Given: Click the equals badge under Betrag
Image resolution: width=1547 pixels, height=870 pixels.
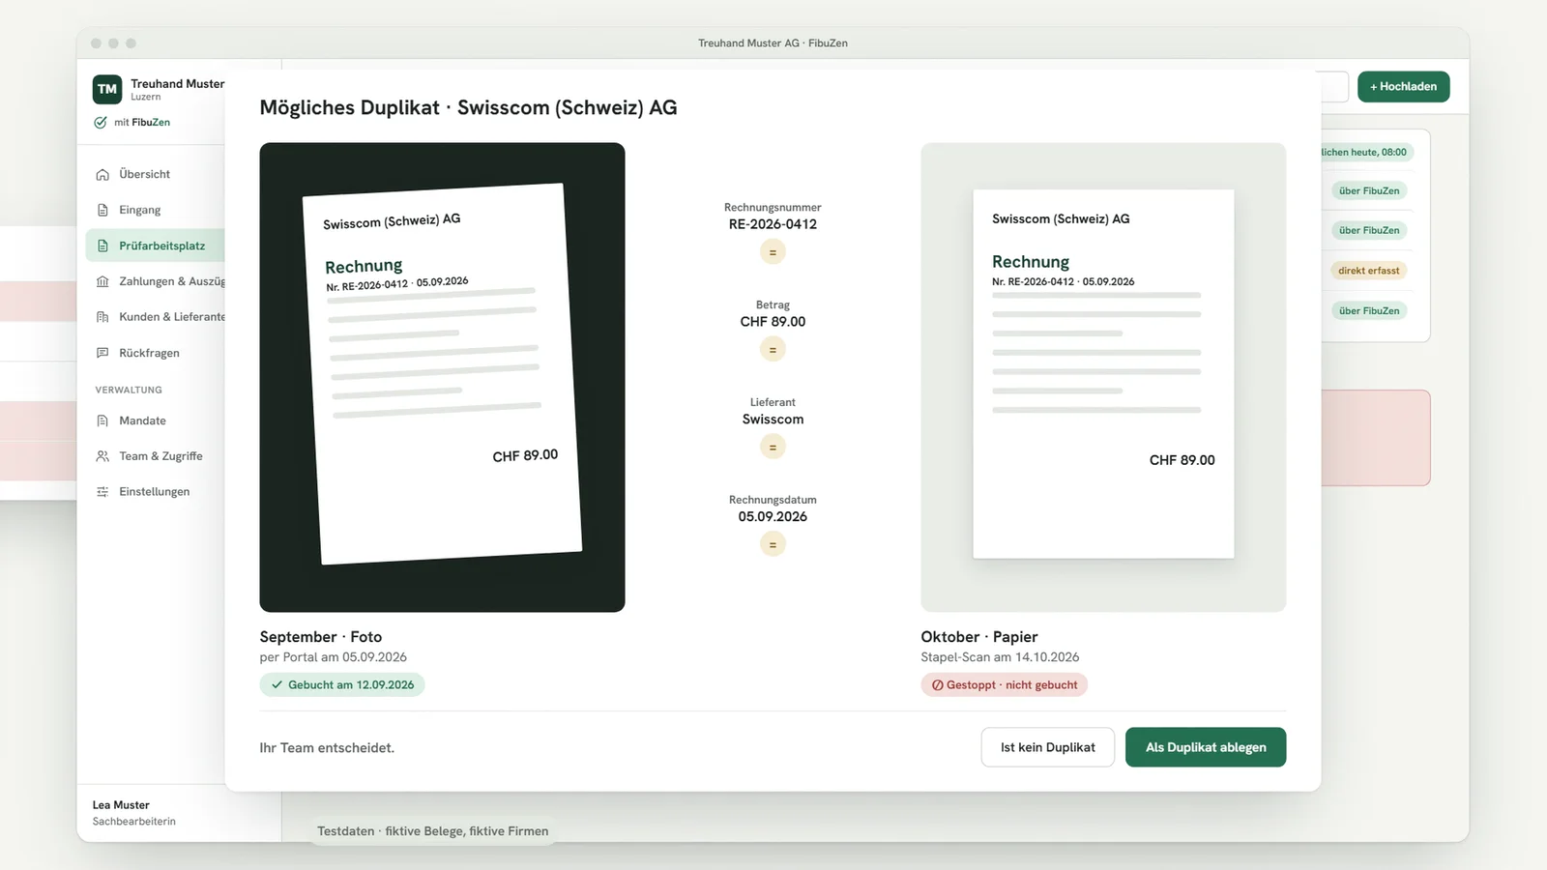Looking at the screenshot, I should point(773,350).
